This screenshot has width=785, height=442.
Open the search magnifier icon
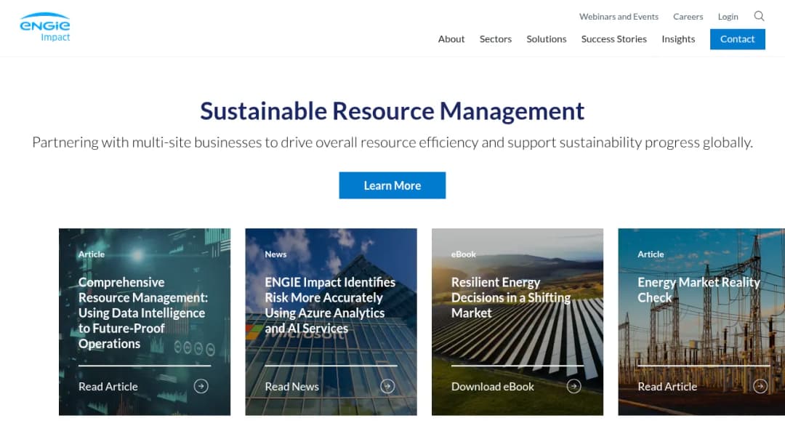tap(759, 16)
